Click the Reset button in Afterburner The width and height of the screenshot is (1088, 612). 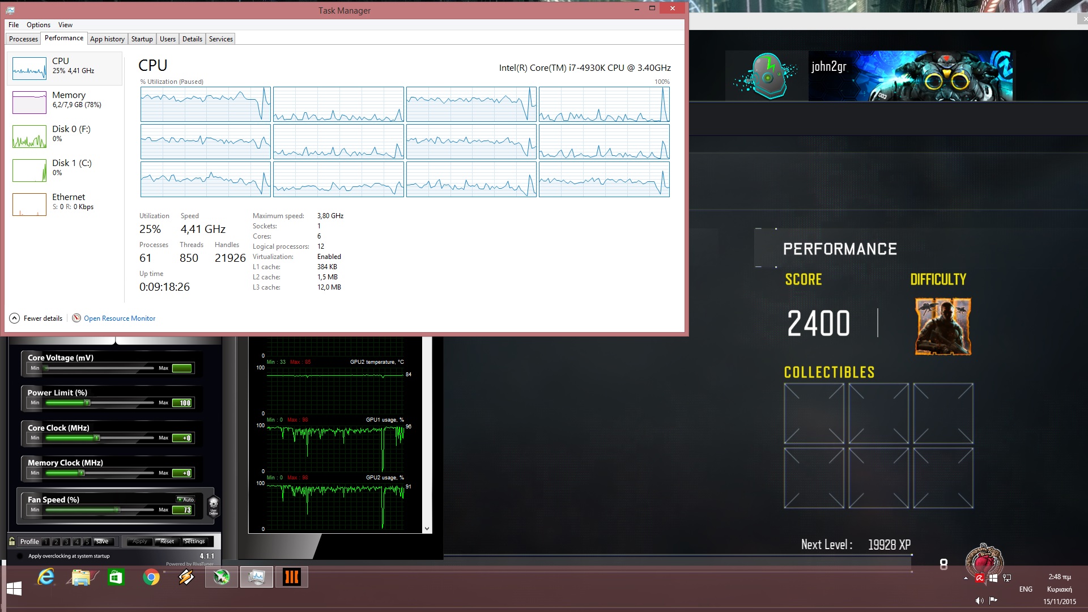click(x=167, y=541)
